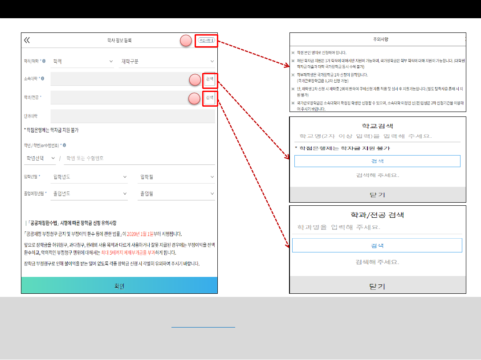
Task: Click info icon beside 소속대학 label
Action: pyautogui.click(x=42, y=79)
